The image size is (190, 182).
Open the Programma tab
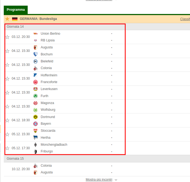[16, 10]
